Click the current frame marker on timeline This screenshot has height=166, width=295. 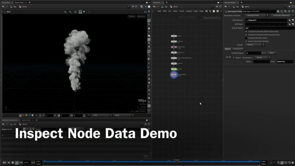[x=176, y=161]
